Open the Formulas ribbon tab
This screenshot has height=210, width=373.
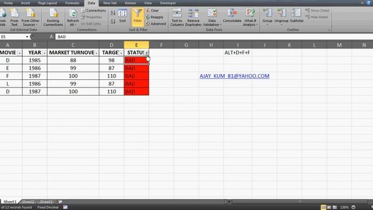click(72, 3)
